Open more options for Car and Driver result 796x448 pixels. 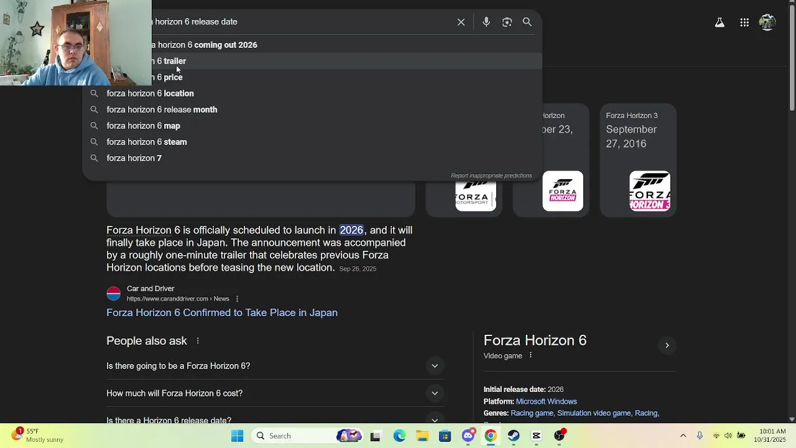237,299
